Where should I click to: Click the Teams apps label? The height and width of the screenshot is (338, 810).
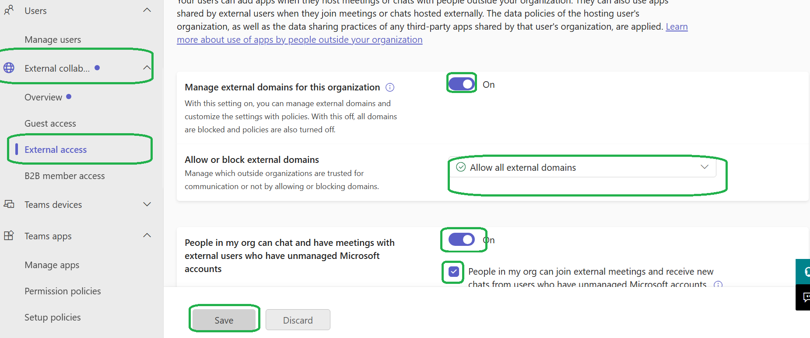[48, 236]
